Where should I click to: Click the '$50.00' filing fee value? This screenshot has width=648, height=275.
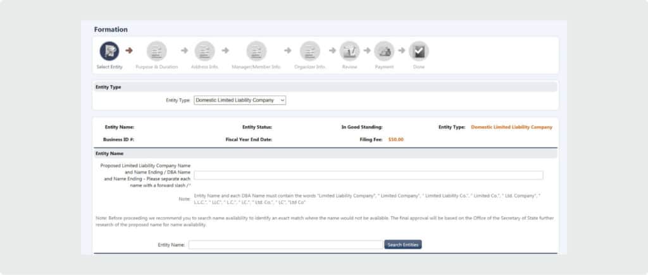coord(396,139)
